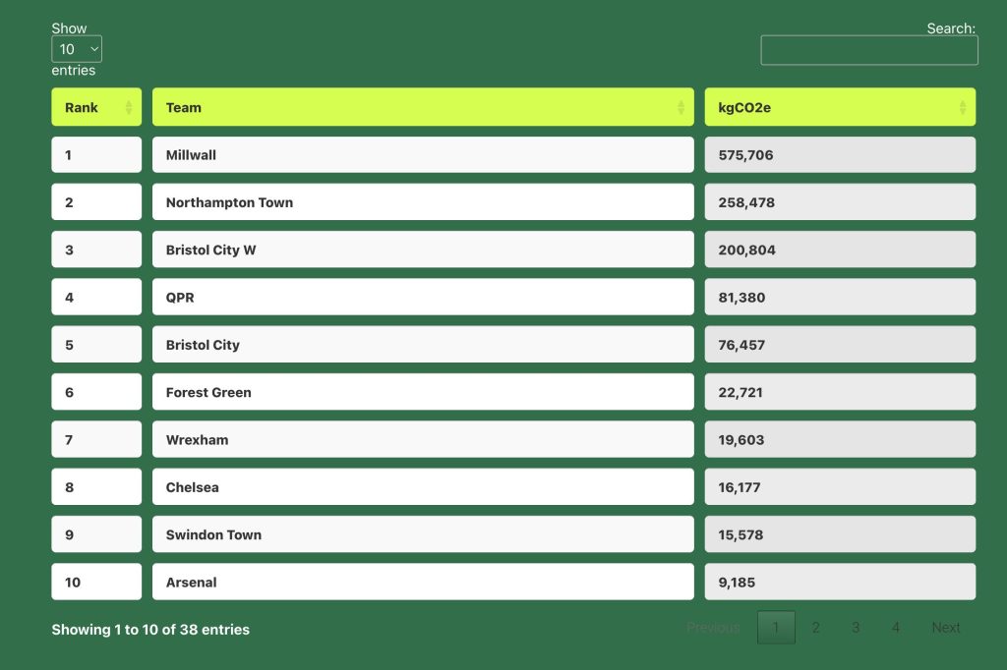Screen dimensions: 1007x670
Task: Select the Wrexham team cell
Action: 423,440
